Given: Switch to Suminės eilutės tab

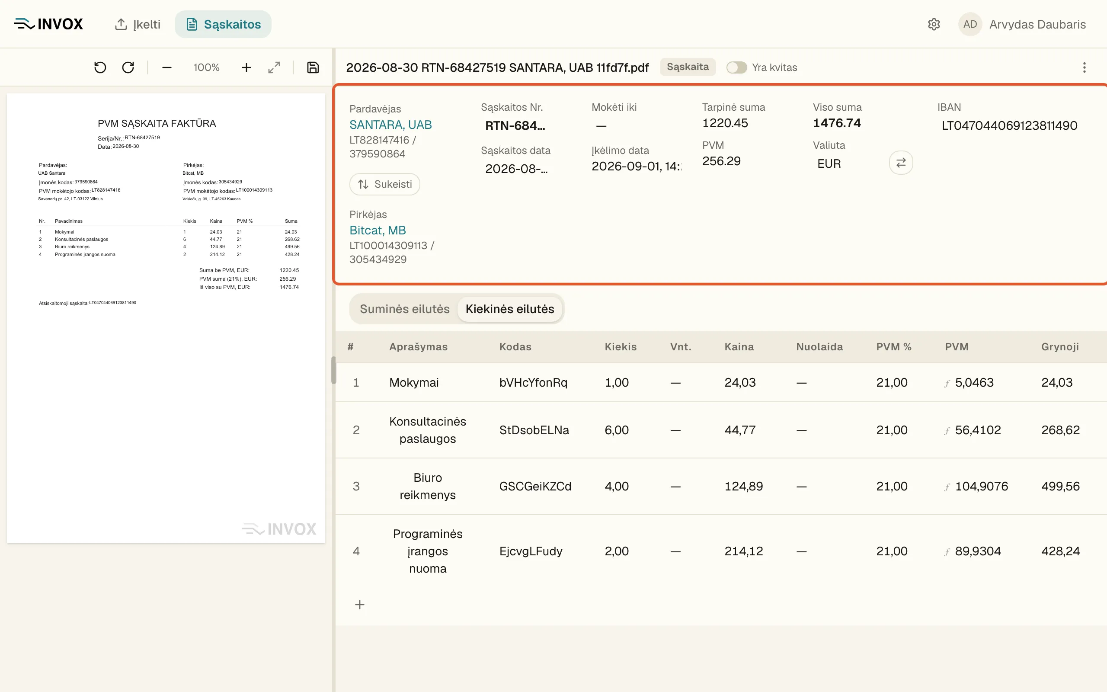Looking at the screenshot, I should pos(404,309).
